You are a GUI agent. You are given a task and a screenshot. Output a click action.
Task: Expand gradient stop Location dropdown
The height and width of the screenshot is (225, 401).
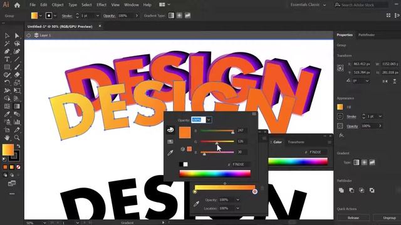[x=237, y=208]
